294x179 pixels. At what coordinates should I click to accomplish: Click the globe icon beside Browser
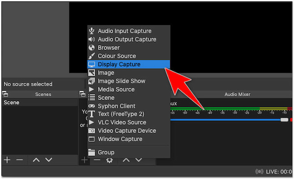(92, 48)
